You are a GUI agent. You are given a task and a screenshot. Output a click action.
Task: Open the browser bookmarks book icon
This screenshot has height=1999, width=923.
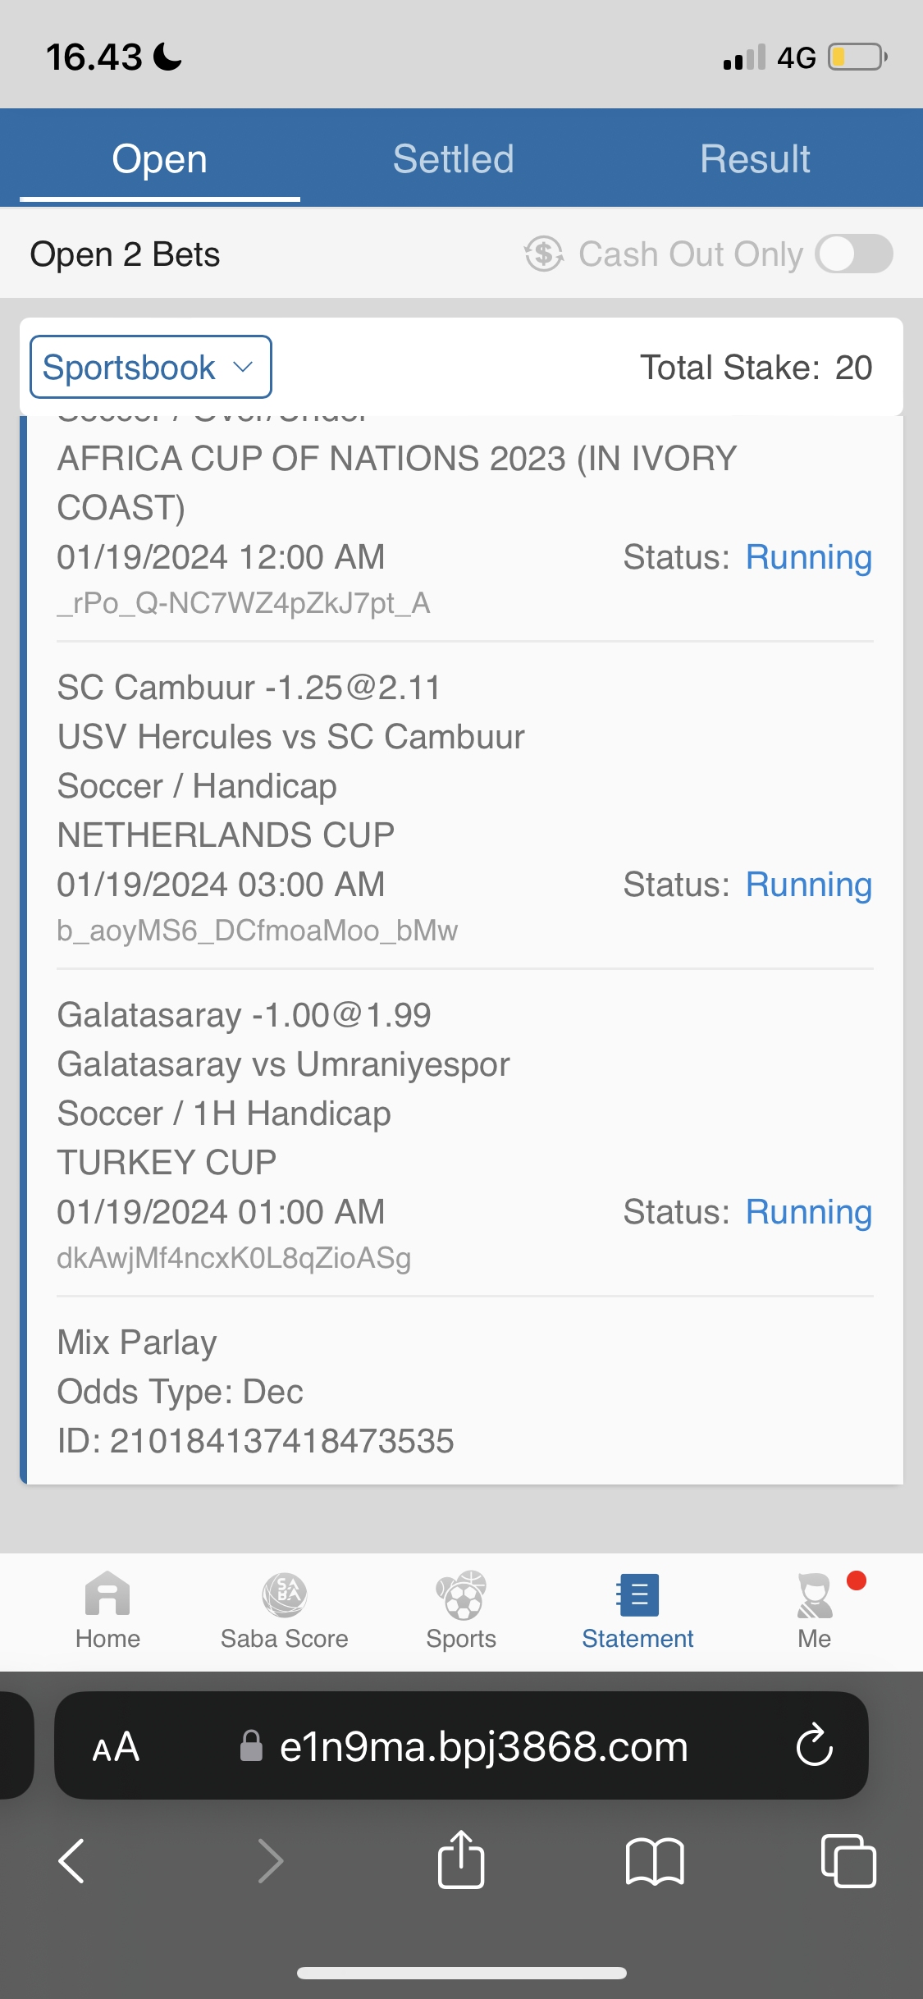(654, 1860)
